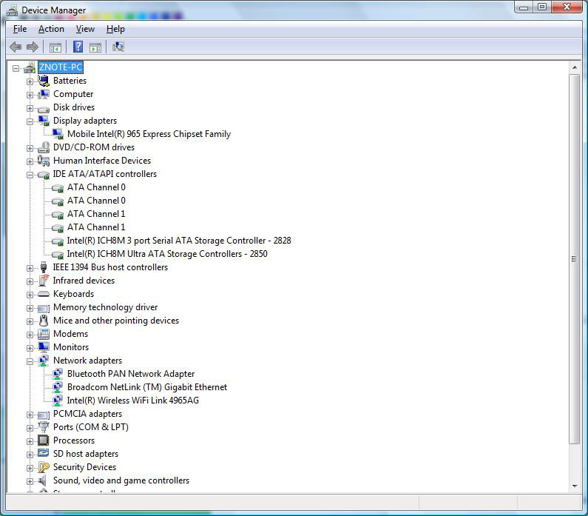
Task: Select the Processors category icon
Action: [44, 440]
